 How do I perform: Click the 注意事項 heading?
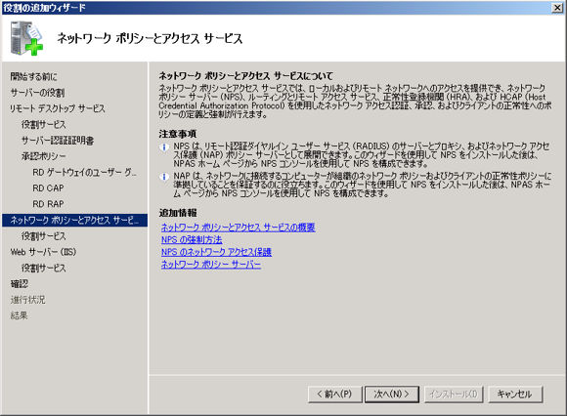(x=178, y=134)
